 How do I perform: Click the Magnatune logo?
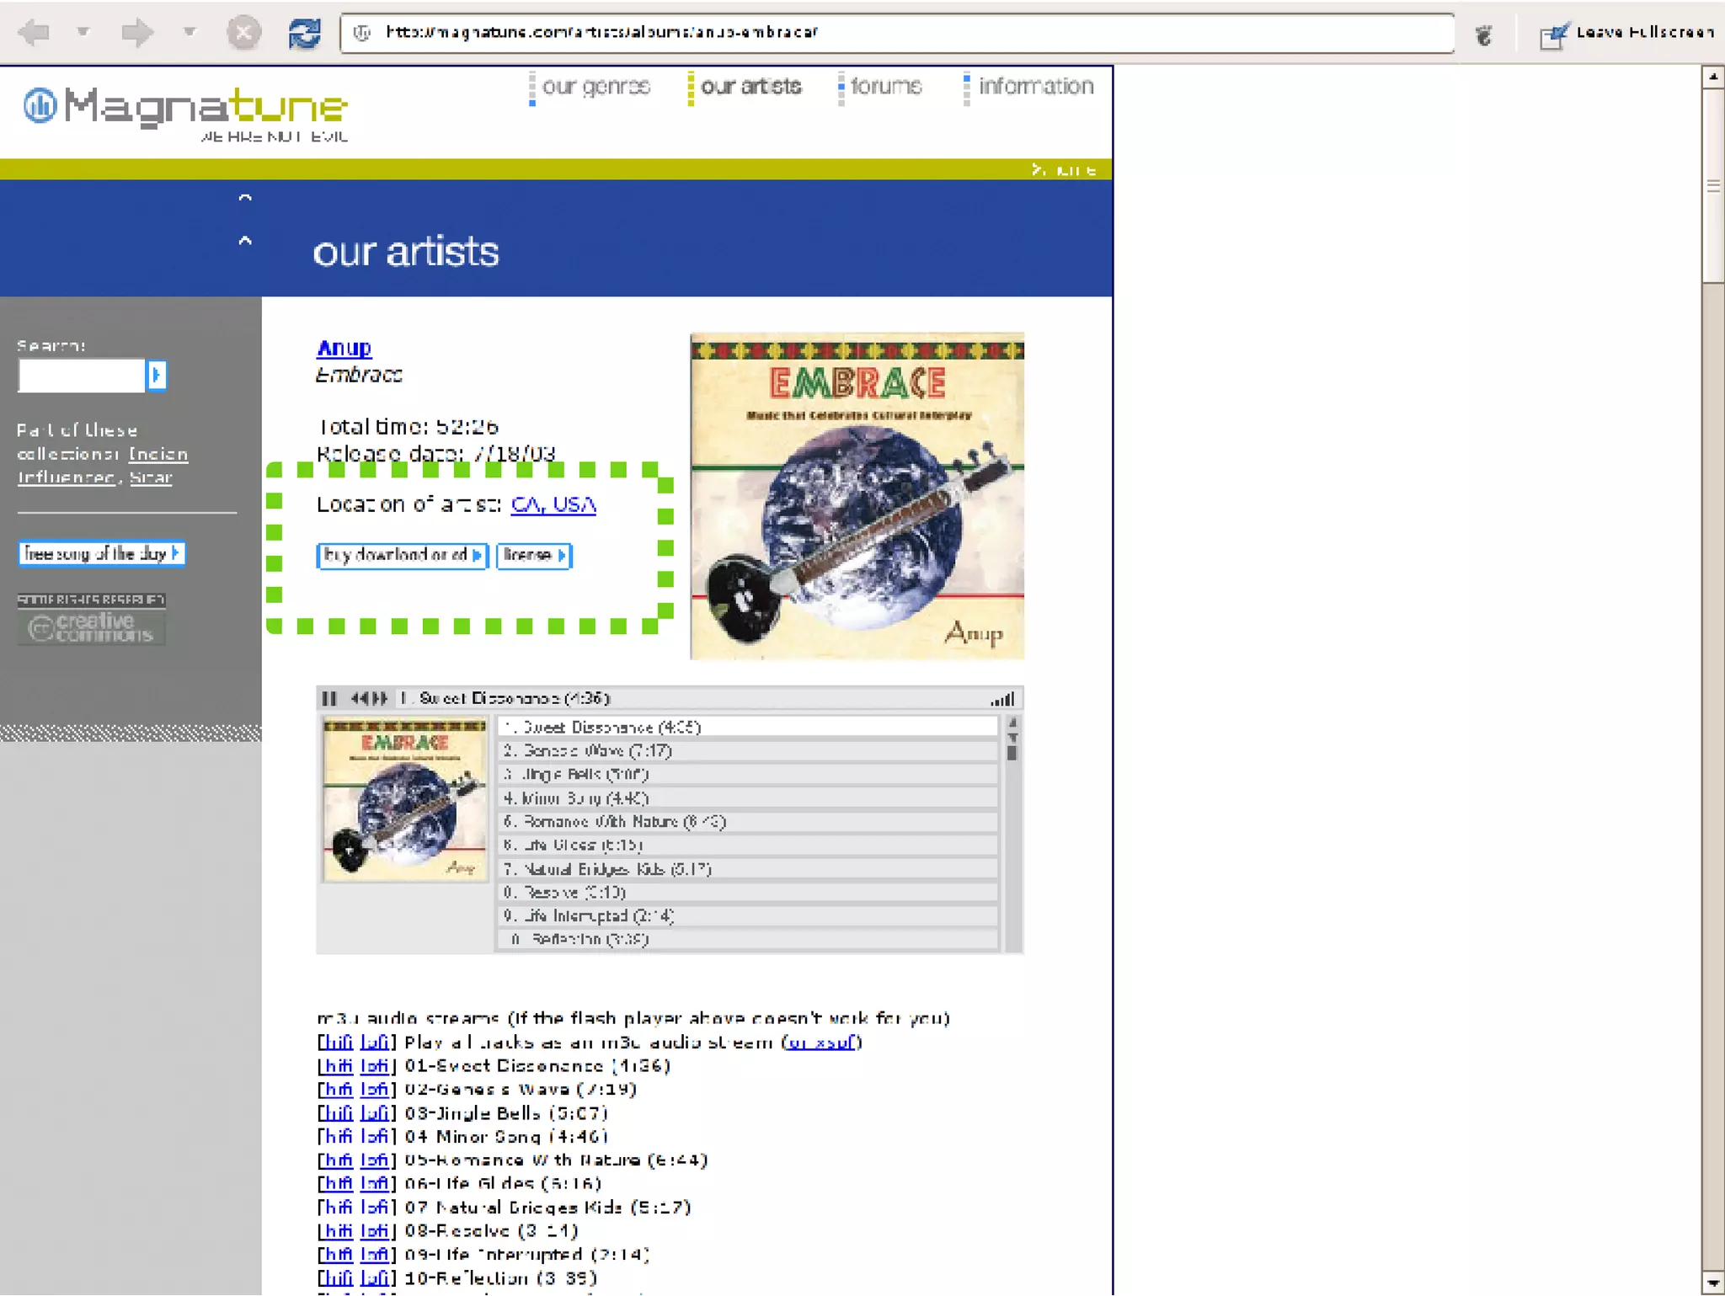(x=185, y=109)
